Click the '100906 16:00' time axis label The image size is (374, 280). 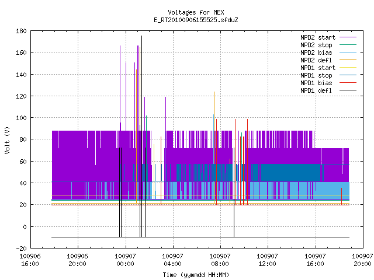pos(30,260)
